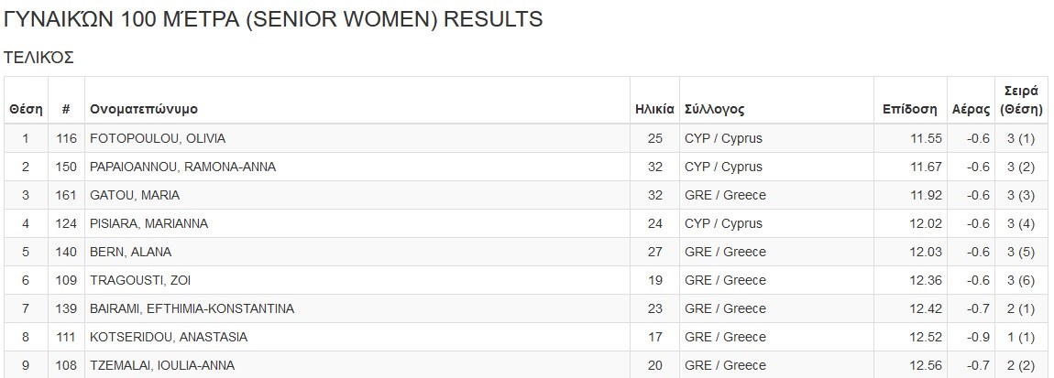
Task: Click the ΤΕΛΙΚΌΣ section heading
Action: (38, 58)
